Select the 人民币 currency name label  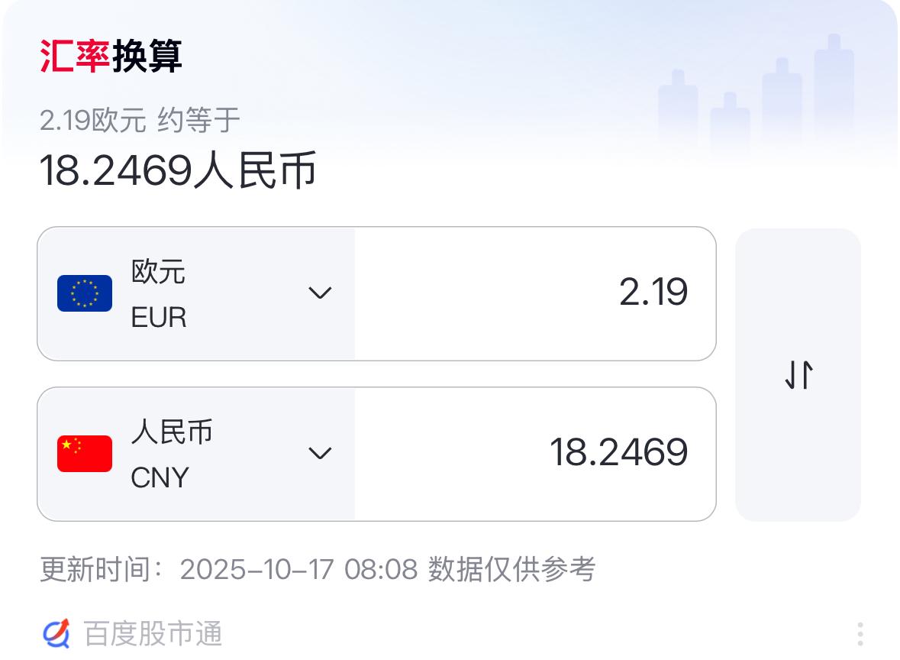(x=172, y=432)
